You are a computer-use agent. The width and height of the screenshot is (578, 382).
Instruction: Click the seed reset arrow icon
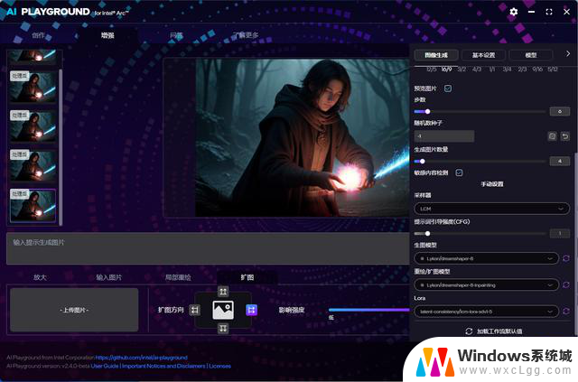[x=565, y=136]
